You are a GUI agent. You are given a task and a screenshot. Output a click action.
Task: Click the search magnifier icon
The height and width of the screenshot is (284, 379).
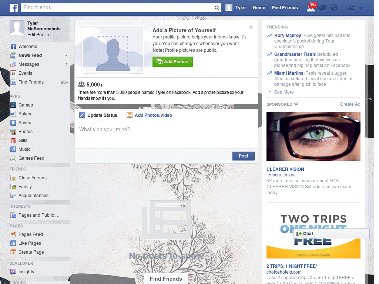[x=217, y=8]
